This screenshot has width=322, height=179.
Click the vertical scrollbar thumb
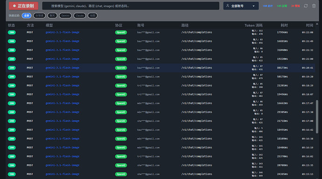(x=317, y=116)
